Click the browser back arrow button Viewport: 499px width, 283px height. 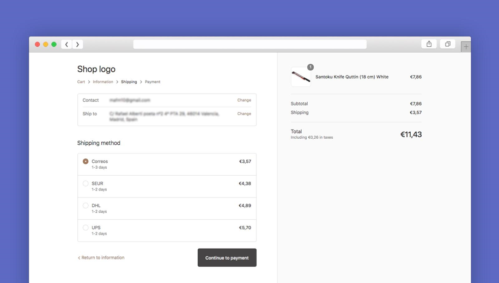(x=67, y=45)
